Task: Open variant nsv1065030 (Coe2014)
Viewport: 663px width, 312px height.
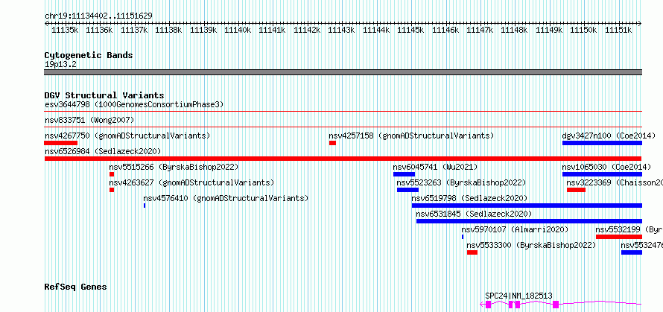Action: [x=606, y=167]
